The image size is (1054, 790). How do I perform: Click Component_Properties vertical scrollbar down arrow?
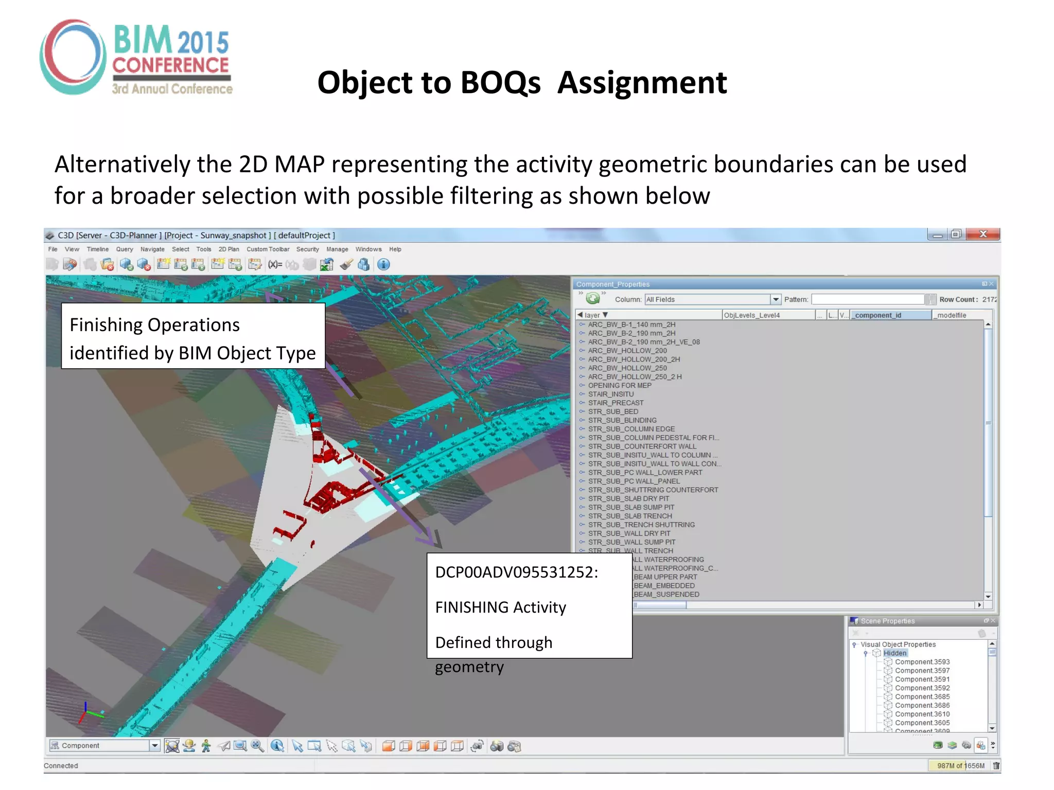click(988, 597)
